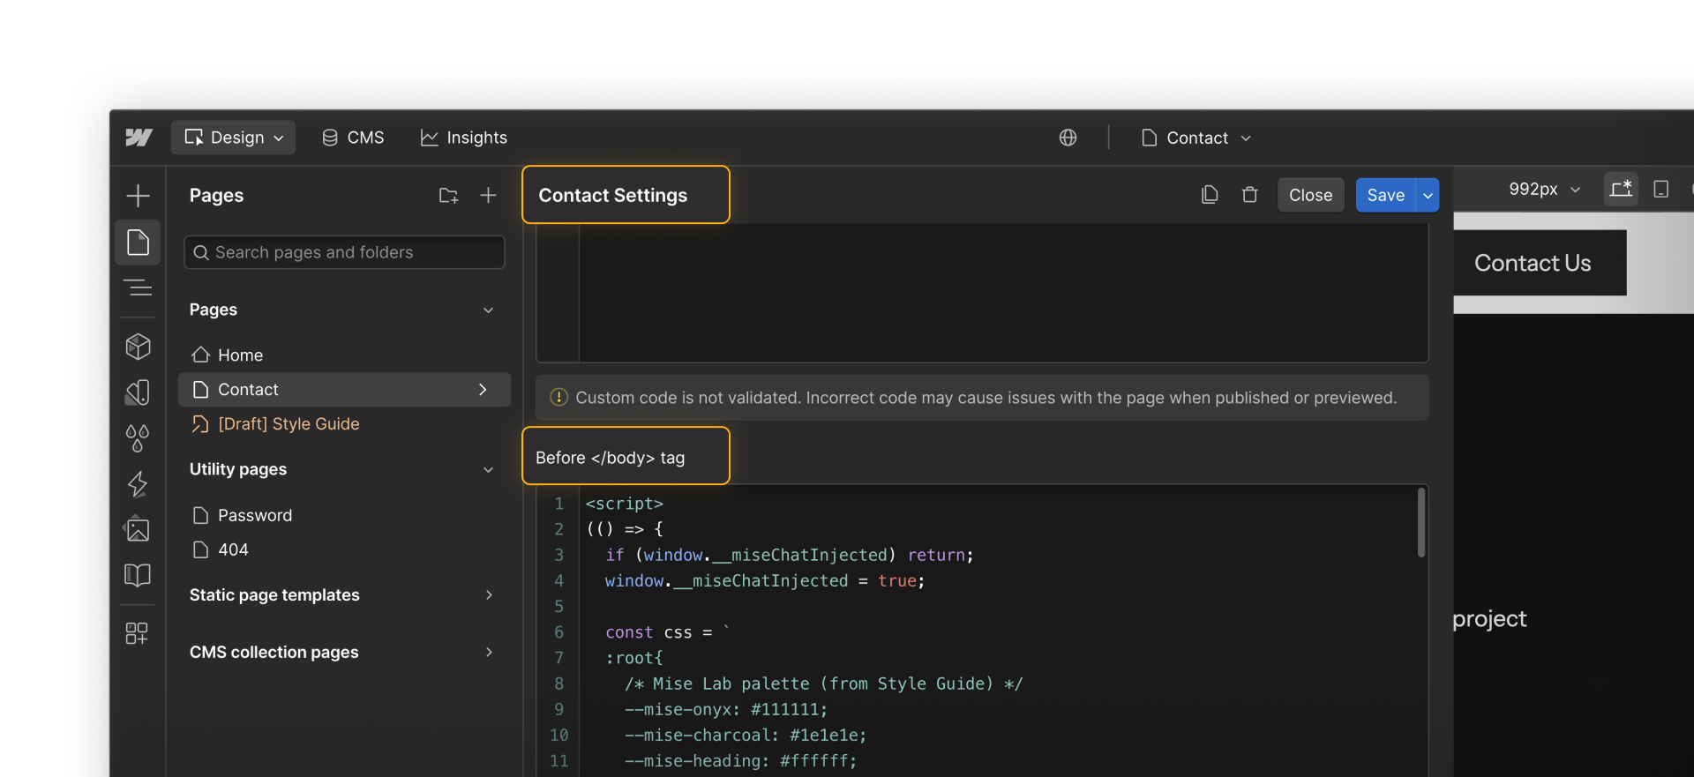Click the Search pages and folders field

[x=344, y=253]
